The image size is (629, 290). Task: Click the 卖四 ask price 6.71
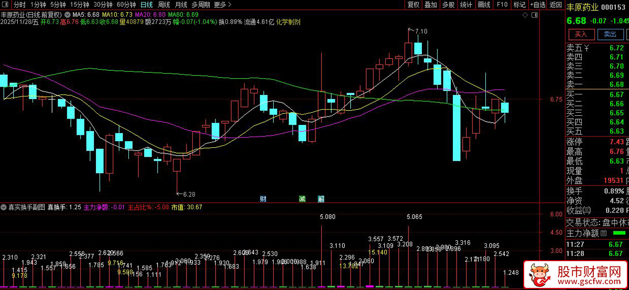click(616, 57)
